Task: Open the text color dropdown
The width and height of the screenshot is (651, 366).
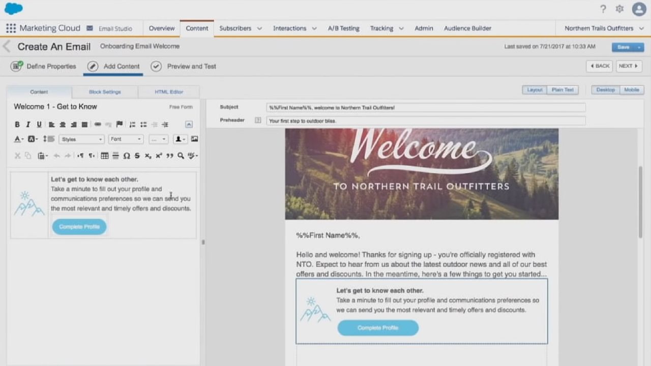Action: (19, 139)
